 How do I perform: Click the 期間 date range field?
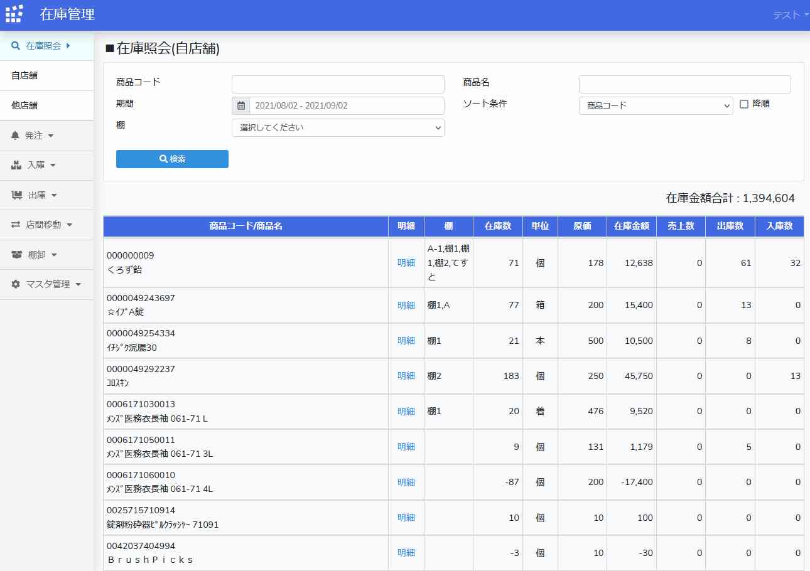coord(347,105)
